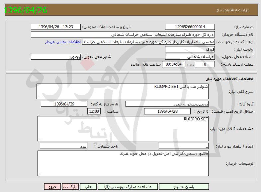Click the label توضیحات خریدار
Image resolution: width=261 pixels, height=192 pixels.
(239, 163)
